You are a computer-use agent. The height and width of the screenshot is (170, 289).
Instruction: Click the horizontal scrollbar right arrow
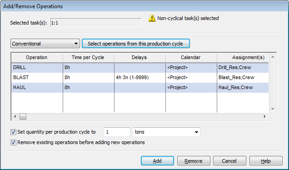[x=265, y=116]
